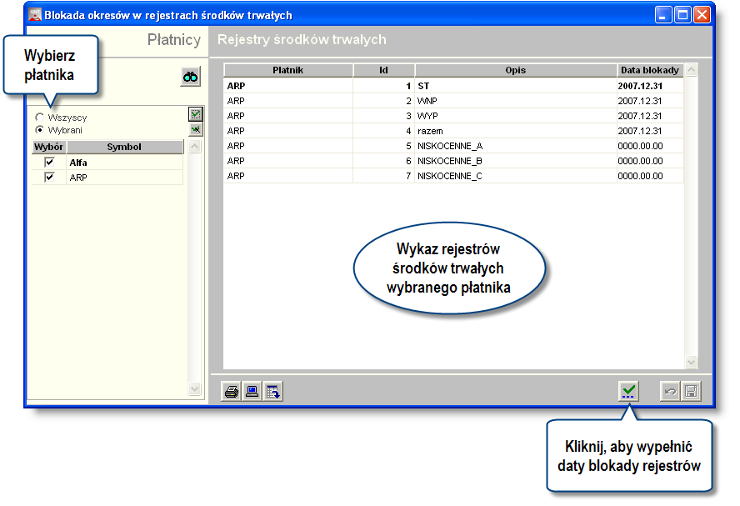Click the Alfa symbol in payers list

pos(78,163)
